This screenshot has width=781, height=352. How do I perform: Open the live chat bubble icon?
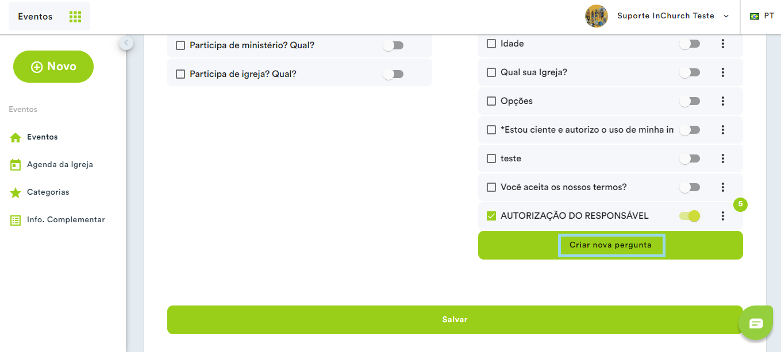[756, 323]
